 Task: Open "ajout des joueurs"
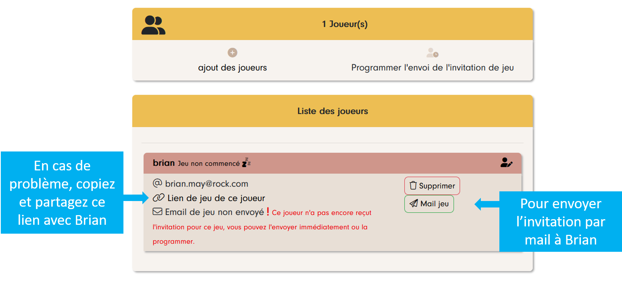[x=232, y=68]
